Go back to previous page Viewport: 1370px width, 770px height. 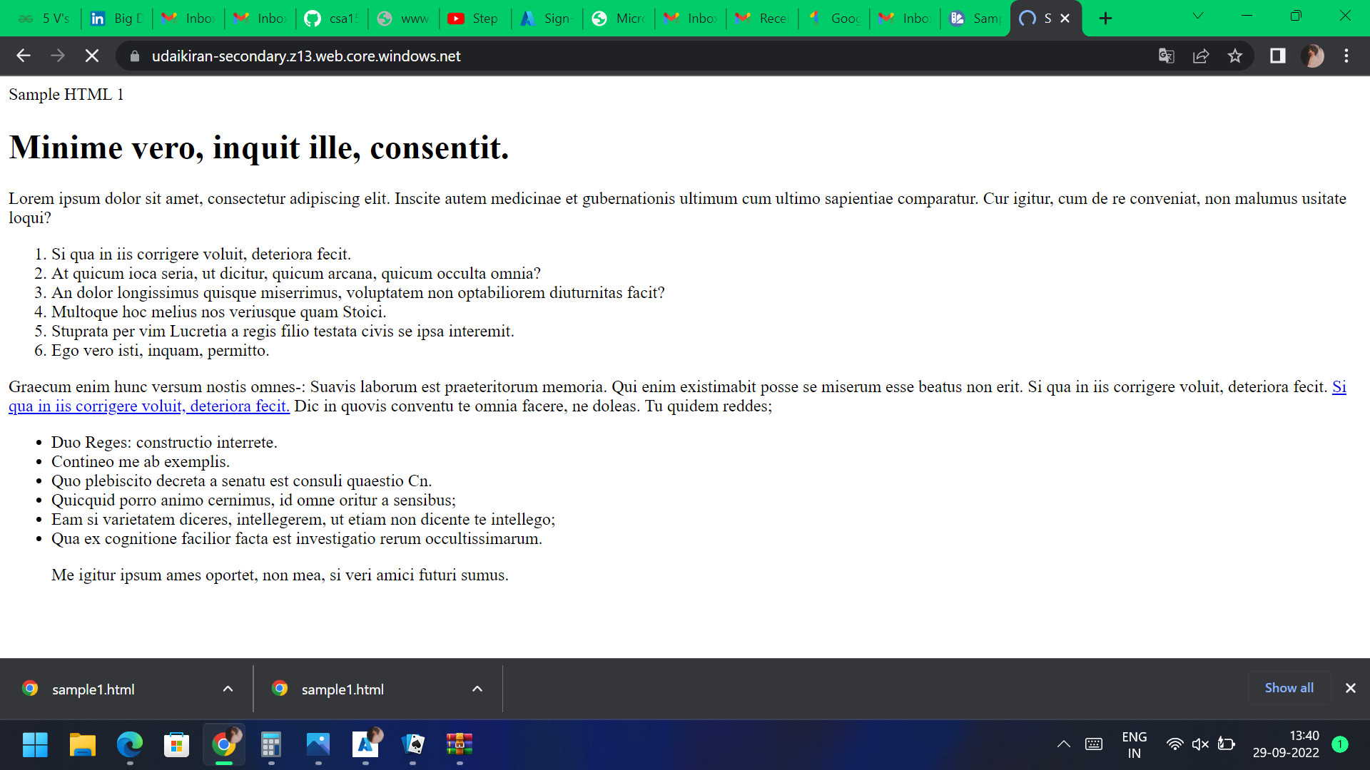24,56
